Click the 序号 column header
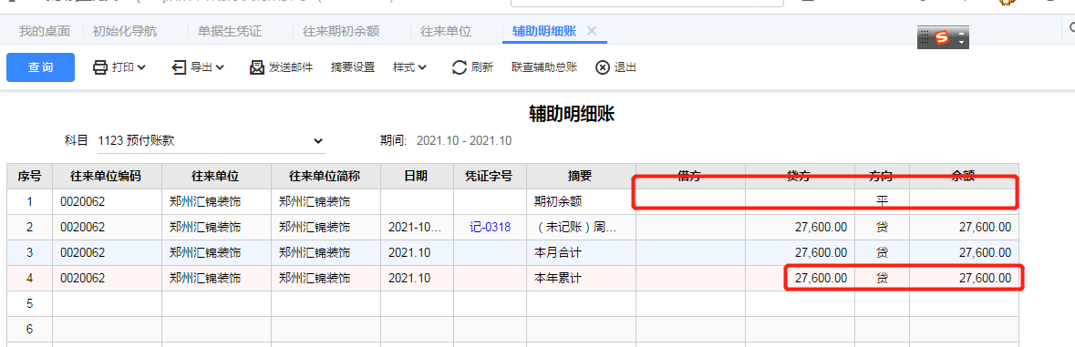The width and height of the screenshot is (1075, 347). [x=29, y=176]
